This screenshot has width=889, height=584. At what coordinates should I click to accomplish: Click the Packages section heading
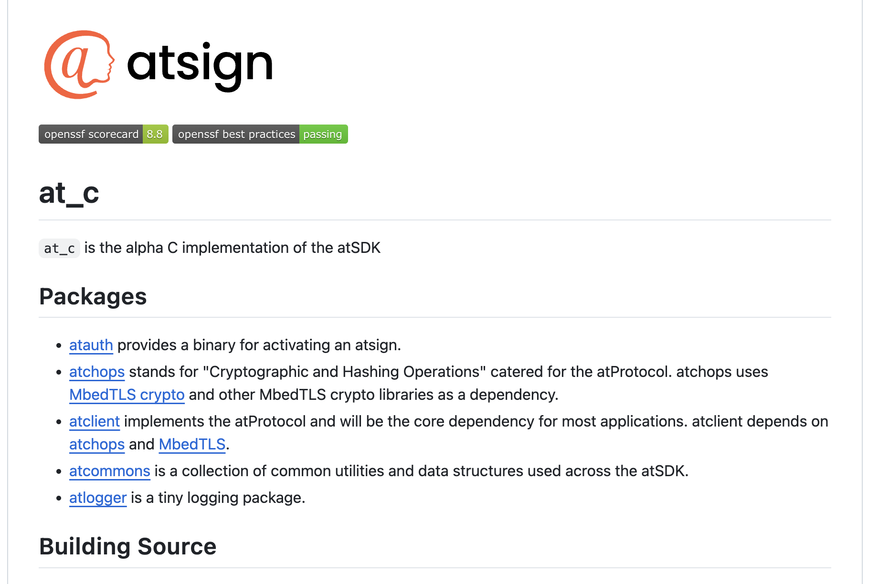pos(93,296)
